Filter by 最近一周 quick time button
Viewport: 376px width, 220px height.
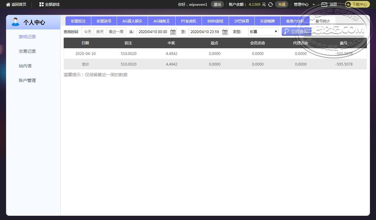click(116, 32)
